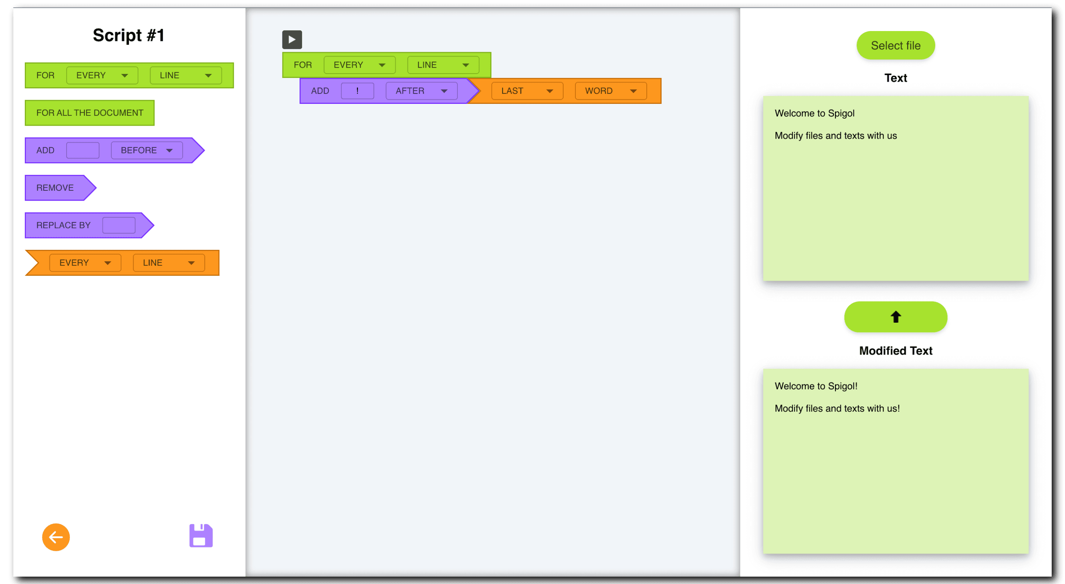Screen dimensions: 1065x584
Task: Click the Text heading
Action: tap(896, 78)
